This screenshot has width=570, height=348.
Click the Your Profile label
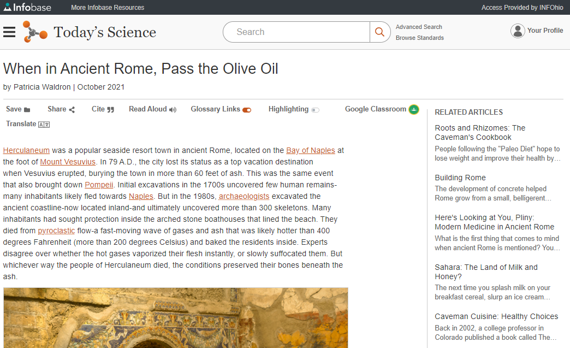tap(545, 31)
